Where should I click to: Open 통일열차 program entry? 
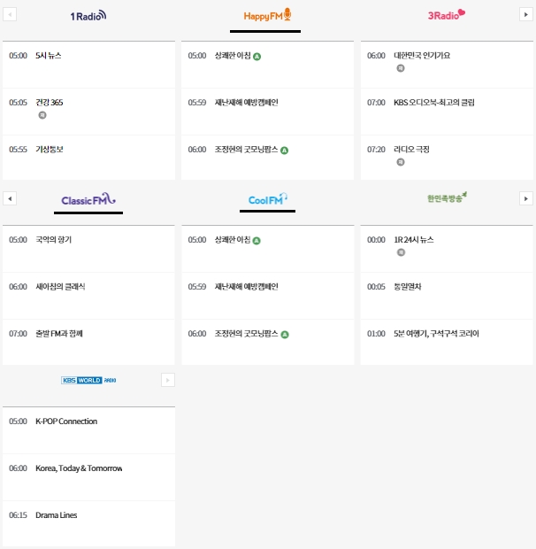click(x=408, y=287)
